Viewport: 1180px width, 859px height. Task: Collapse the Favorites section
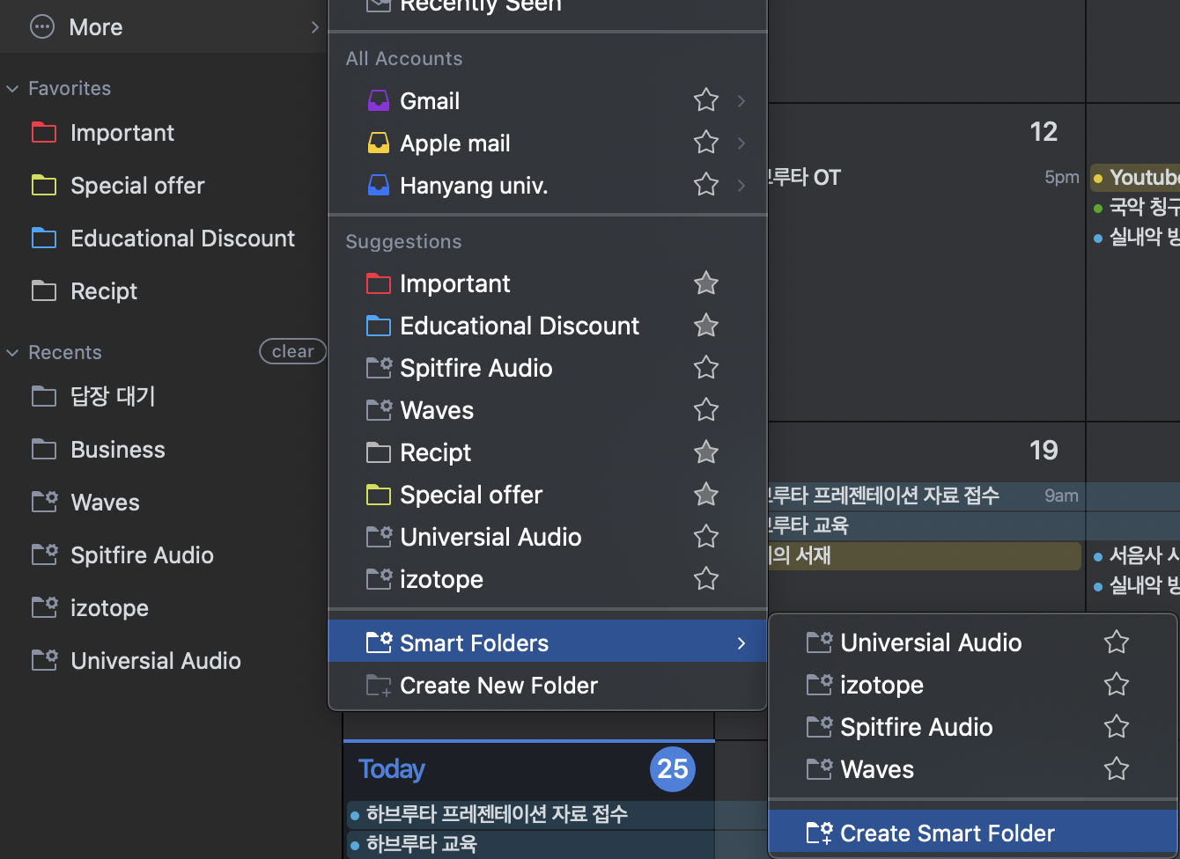(x=12, y=89)
